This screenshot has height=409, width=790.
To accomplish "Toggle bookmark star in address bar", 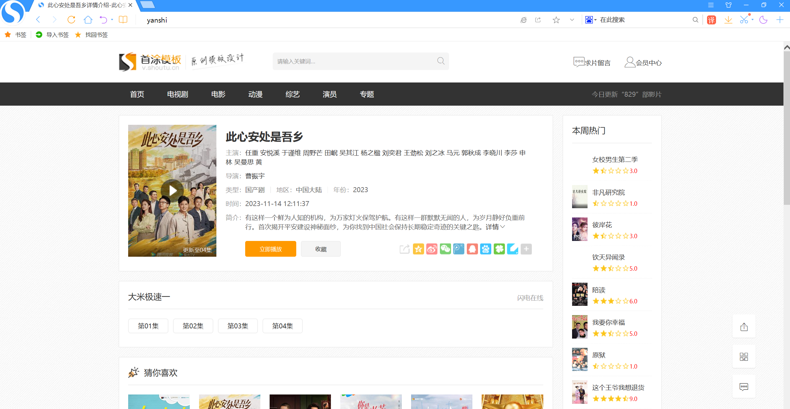I will [556, 20].
